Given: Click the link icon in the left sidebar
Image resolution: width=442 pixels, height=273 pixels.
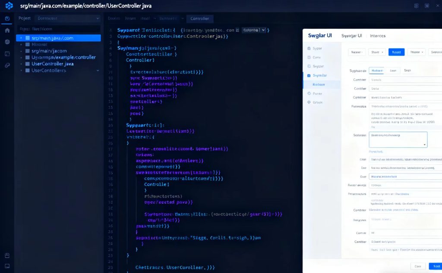Looking at the screenshot, I should click(x=7, y=65).
